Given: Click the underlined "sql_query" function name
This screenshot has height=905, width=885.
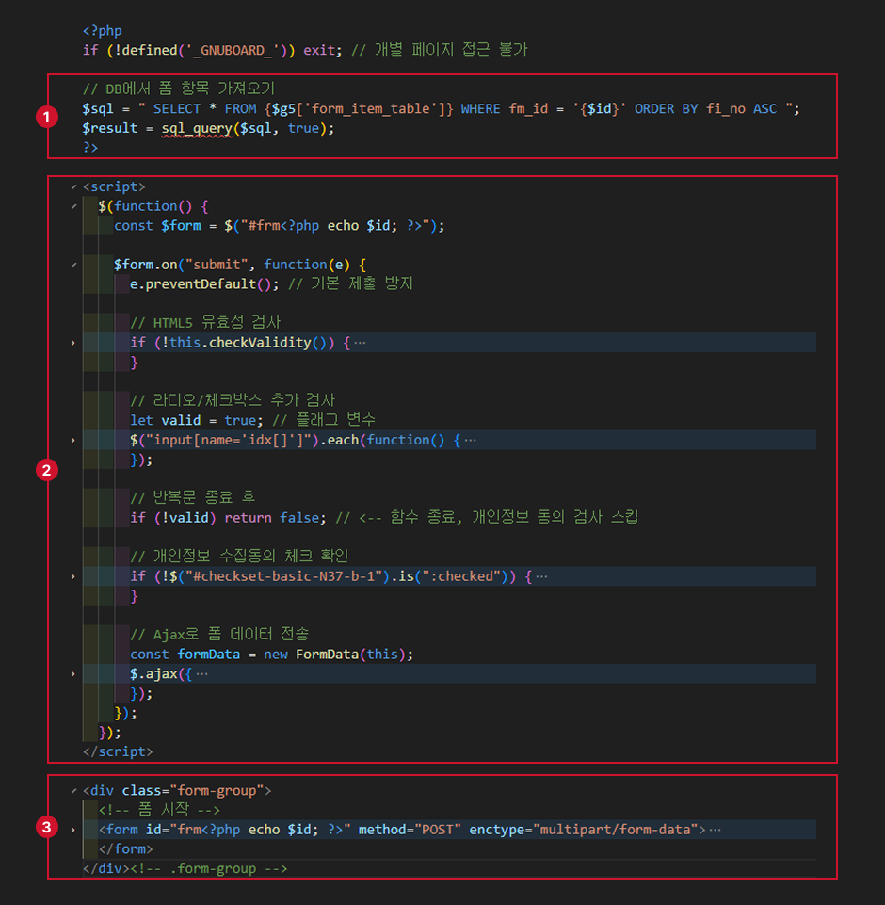Looking at the screenshot, I should 197,128.
